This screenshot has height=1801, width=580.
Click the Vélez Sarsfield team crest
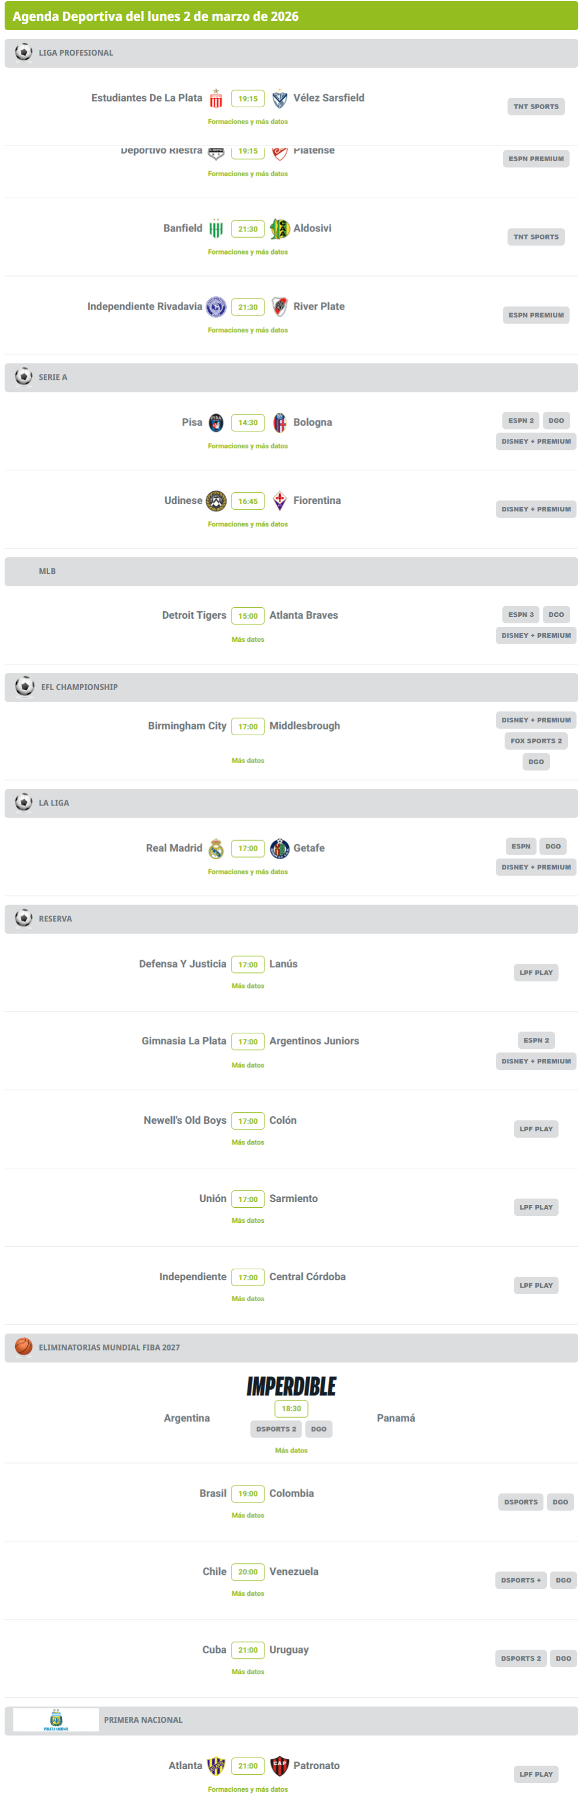280,99
